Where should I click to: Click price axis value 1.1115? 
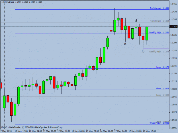coord(173,81)
